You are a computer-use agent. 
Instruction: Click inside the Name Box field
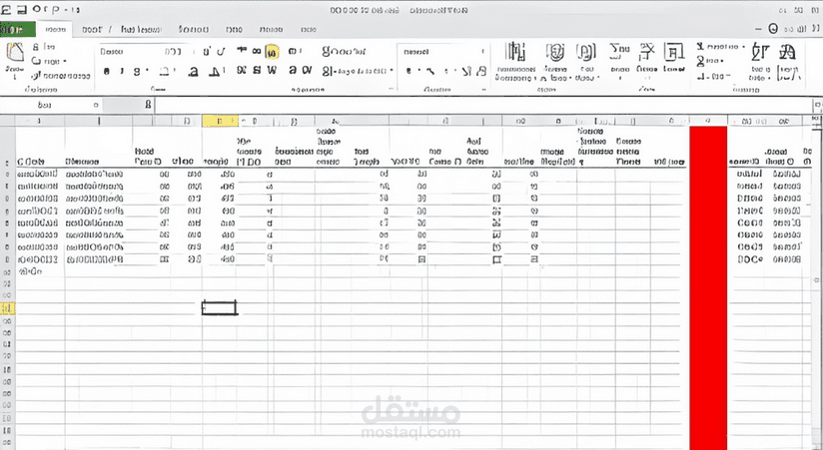point(51,105)
